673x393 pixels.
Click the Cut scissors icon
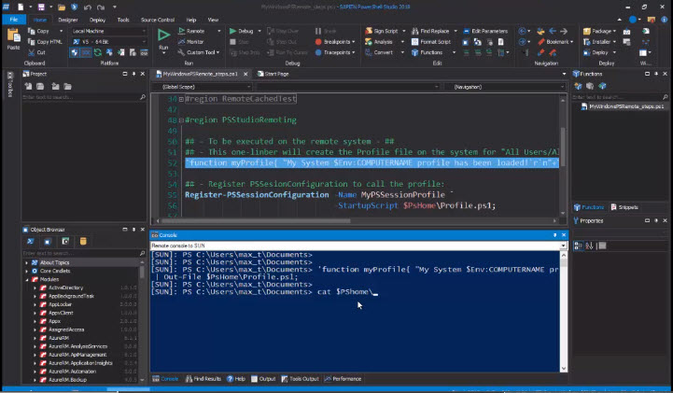pos(32,52)
